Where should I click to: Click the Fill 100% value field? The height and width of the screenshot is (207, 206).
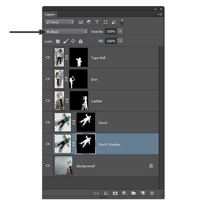click(x=111, y=41)
